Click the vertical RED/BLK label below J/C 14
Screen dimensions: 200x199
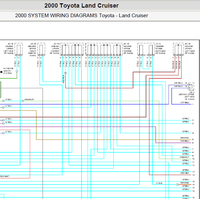tap(64, 79)
